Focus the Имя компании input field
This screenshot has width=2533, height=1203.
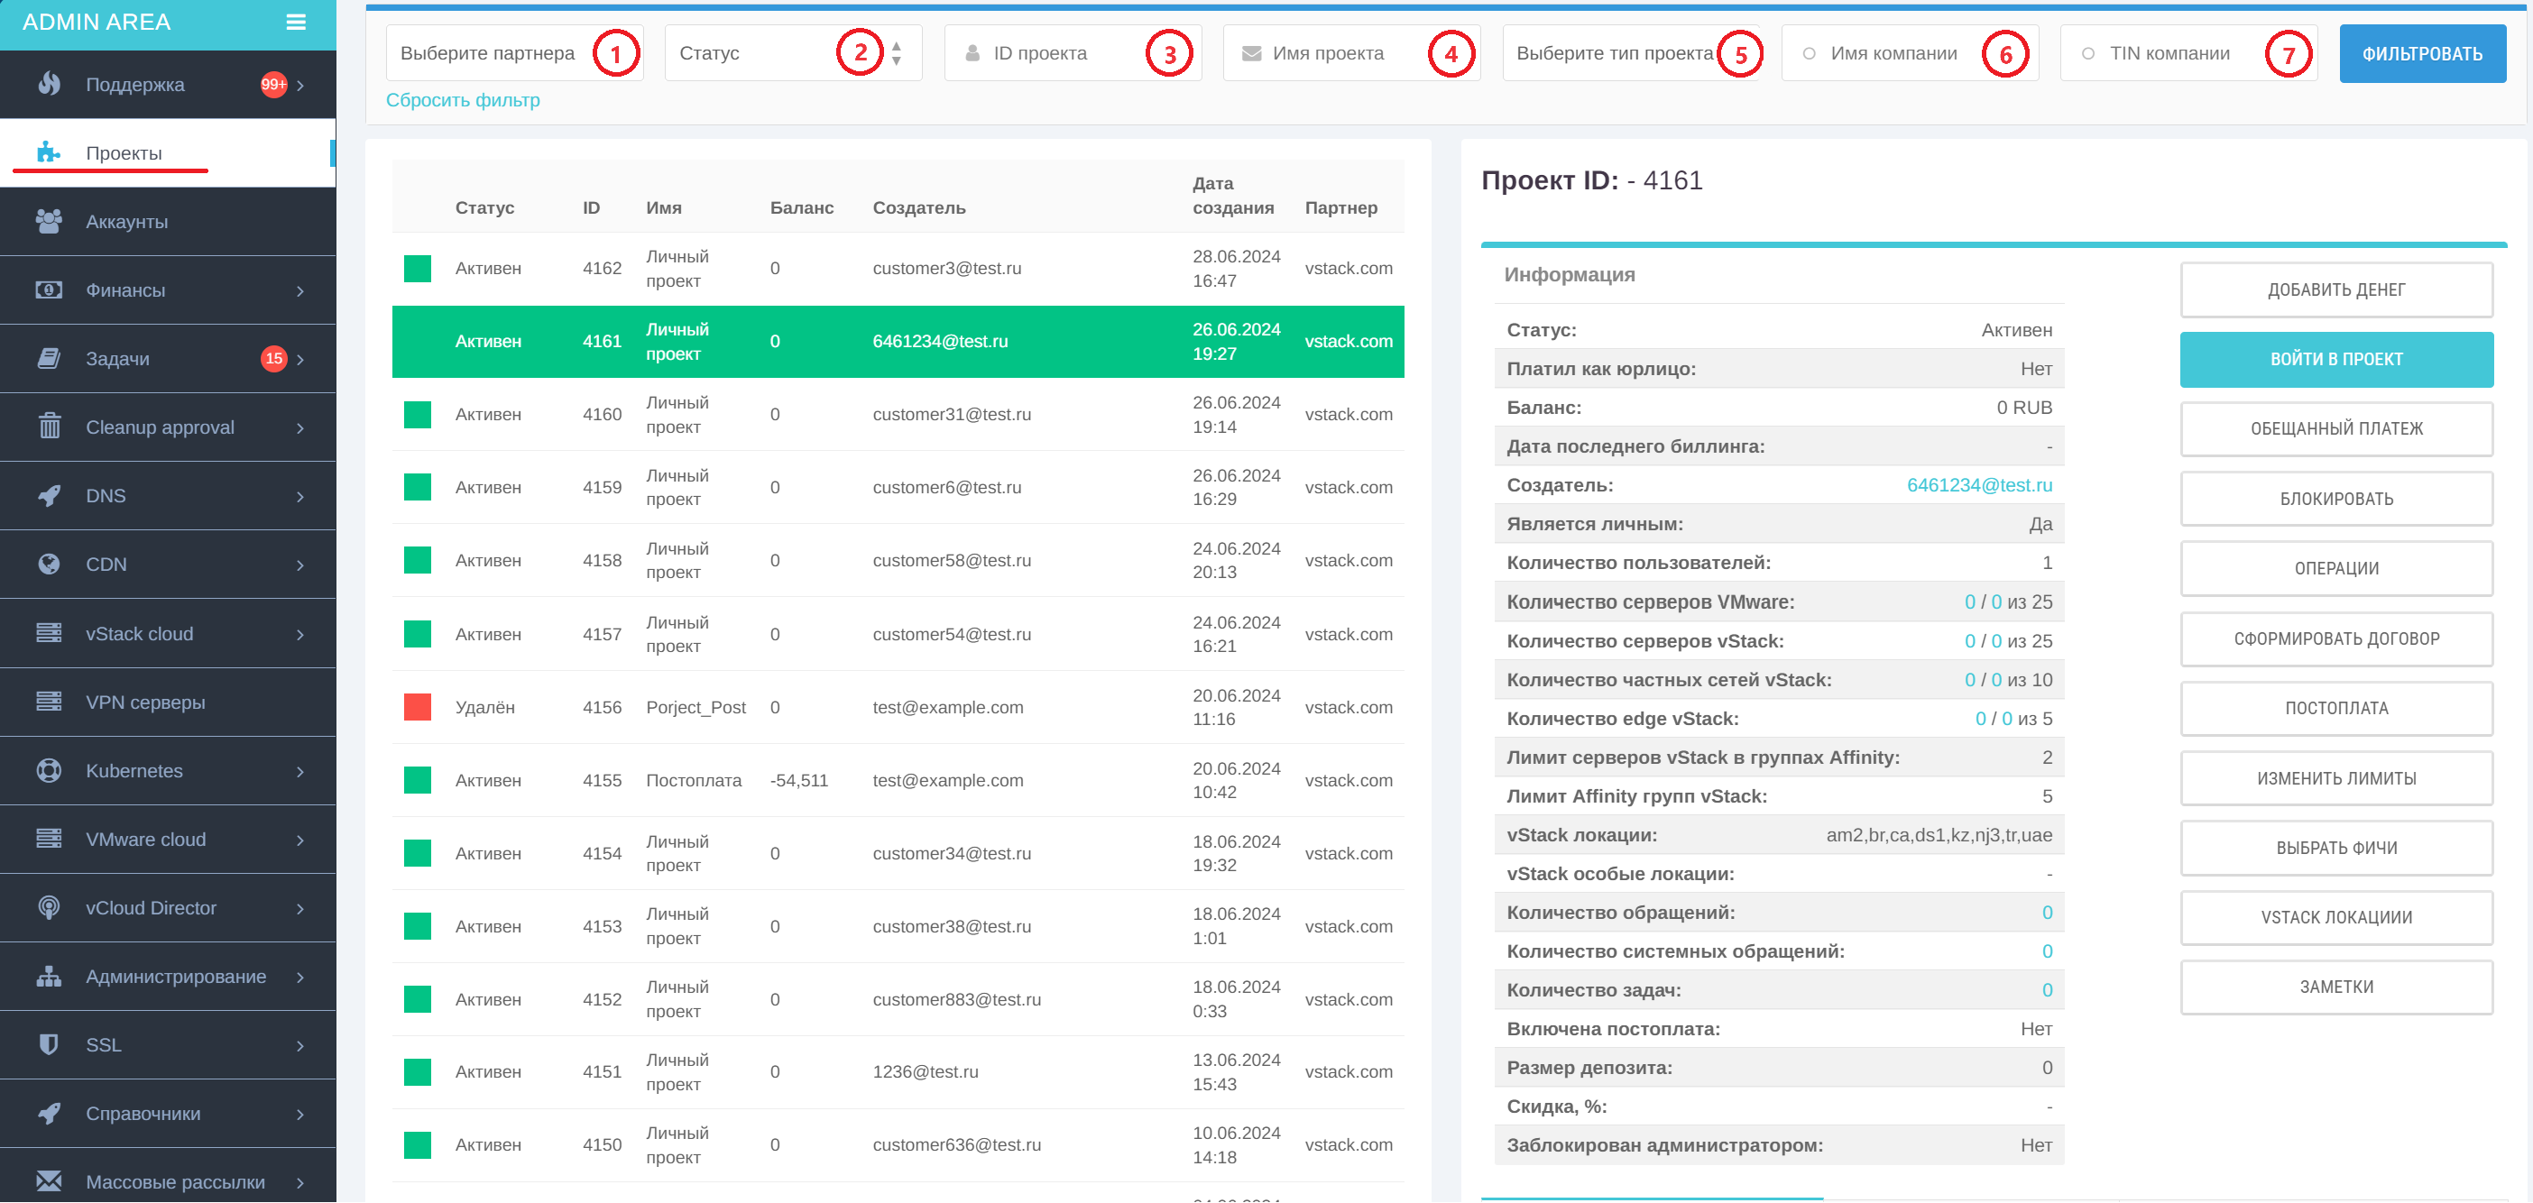tap(1909, 53)
